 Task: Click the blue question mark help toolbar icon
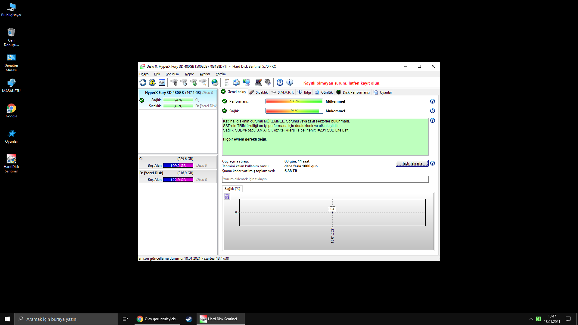coord(280,82)
